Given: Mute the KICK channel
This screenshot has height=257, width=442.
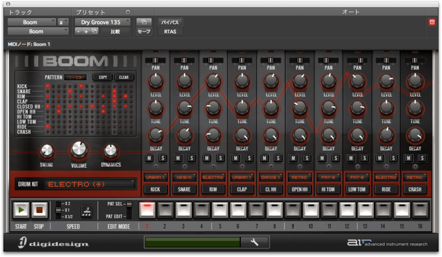Looking at the screenshot, I should point(149,158).
